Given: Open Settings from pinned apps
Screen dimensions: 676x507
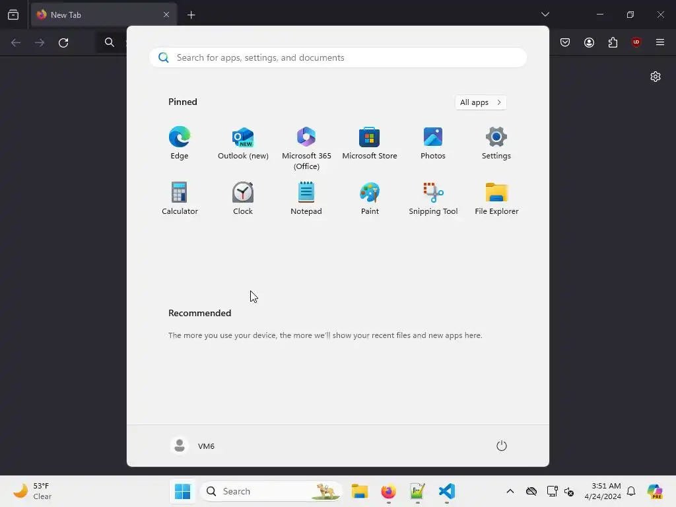Looking at the screenshot, I should [496, 143].
